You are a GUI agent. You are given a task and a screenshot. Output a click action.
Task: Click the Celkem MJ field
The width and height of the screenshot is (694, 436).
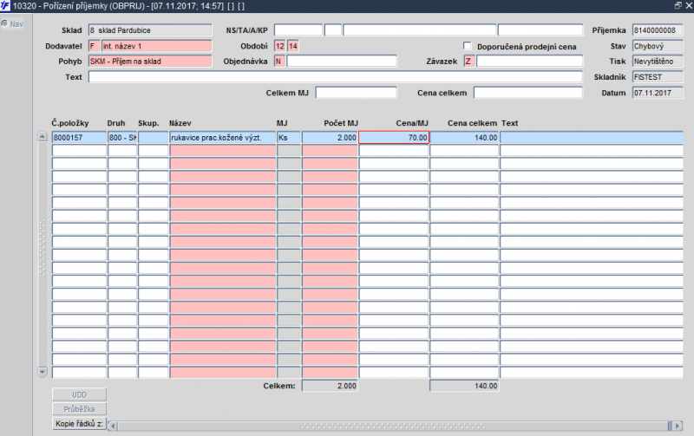coord(357,93)
